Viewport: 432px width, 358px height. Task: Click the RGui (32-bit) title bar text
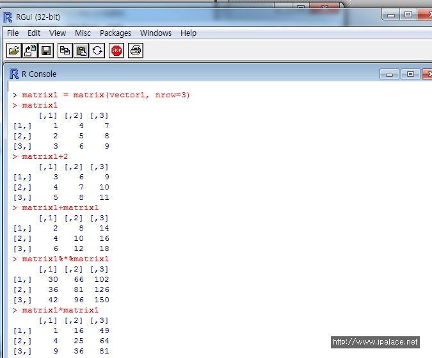click(38, 17)
